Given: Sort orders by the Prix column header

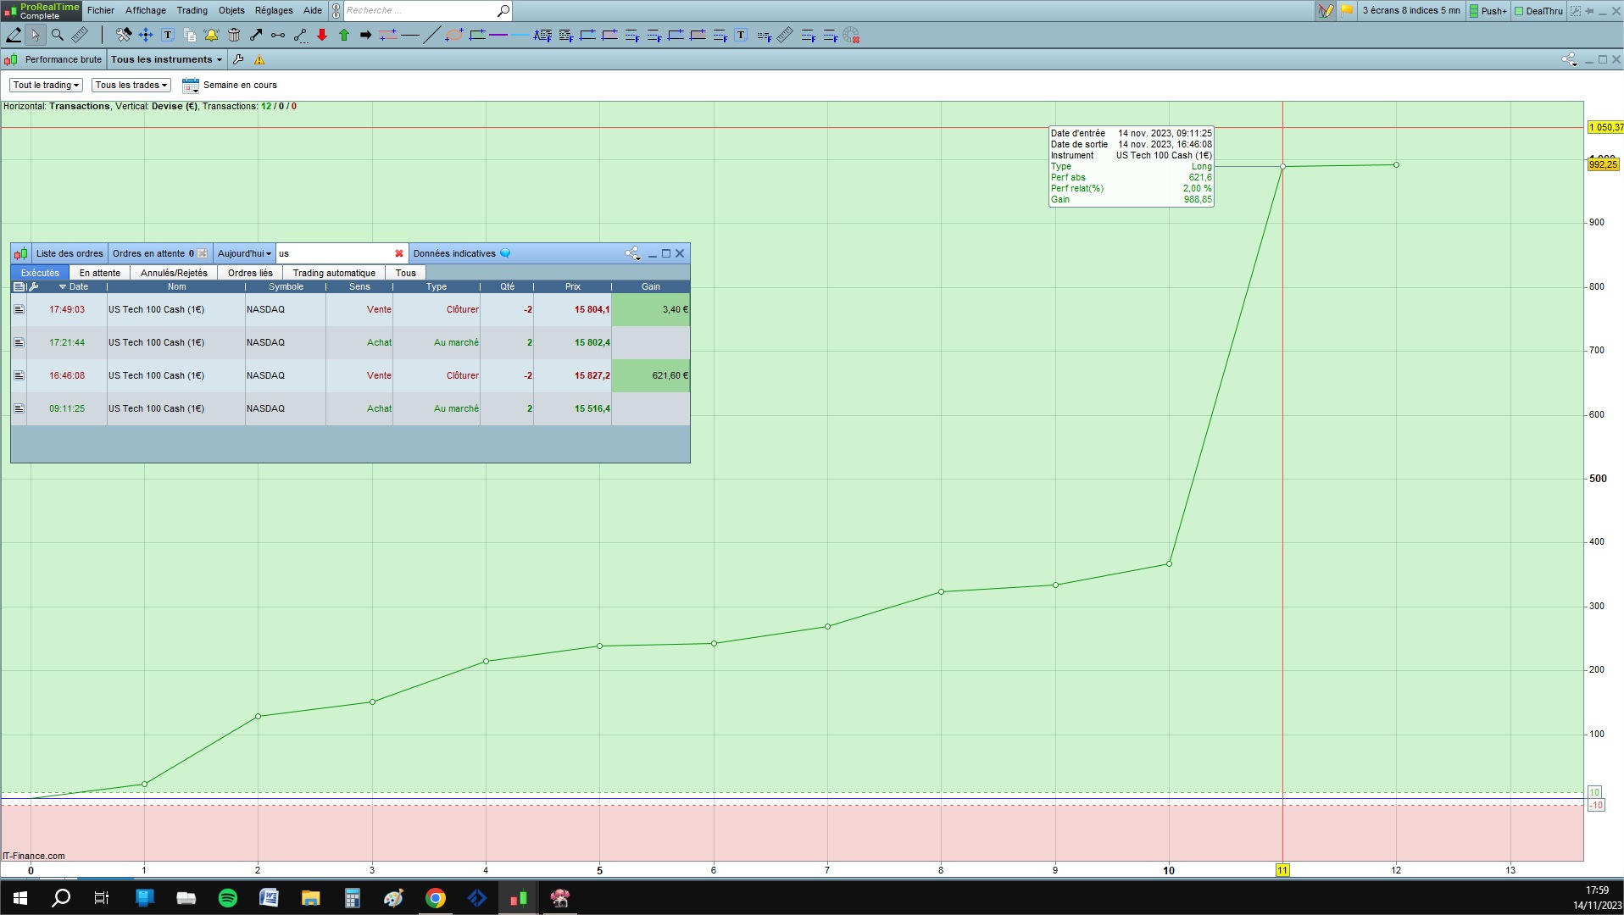Looking at the screenshot, I should (573, 286).
